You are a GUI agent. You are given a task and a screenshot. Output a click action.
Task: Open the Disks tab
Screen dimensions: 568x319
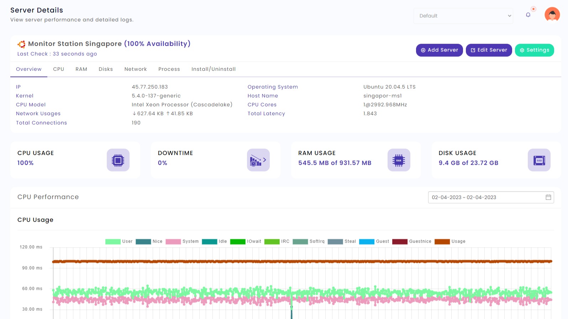click(106, 69)
